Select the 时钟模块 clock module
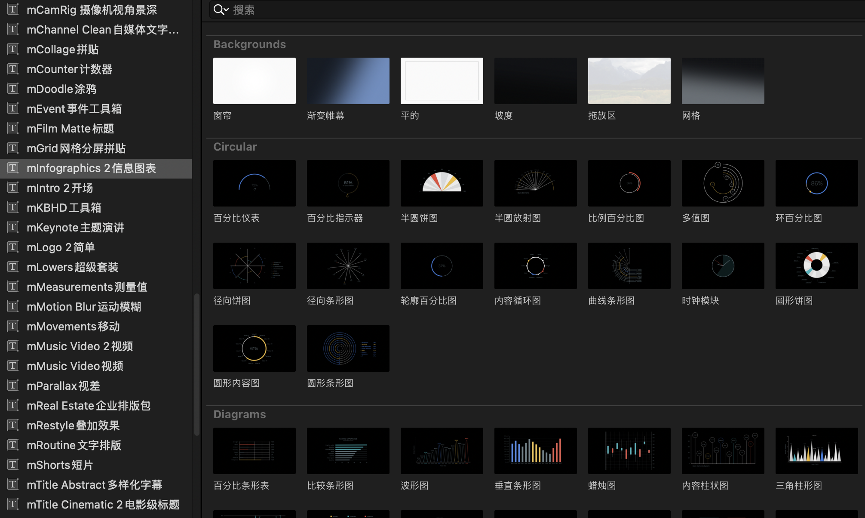This screenshot has height=518, width=865. [723, 266]
